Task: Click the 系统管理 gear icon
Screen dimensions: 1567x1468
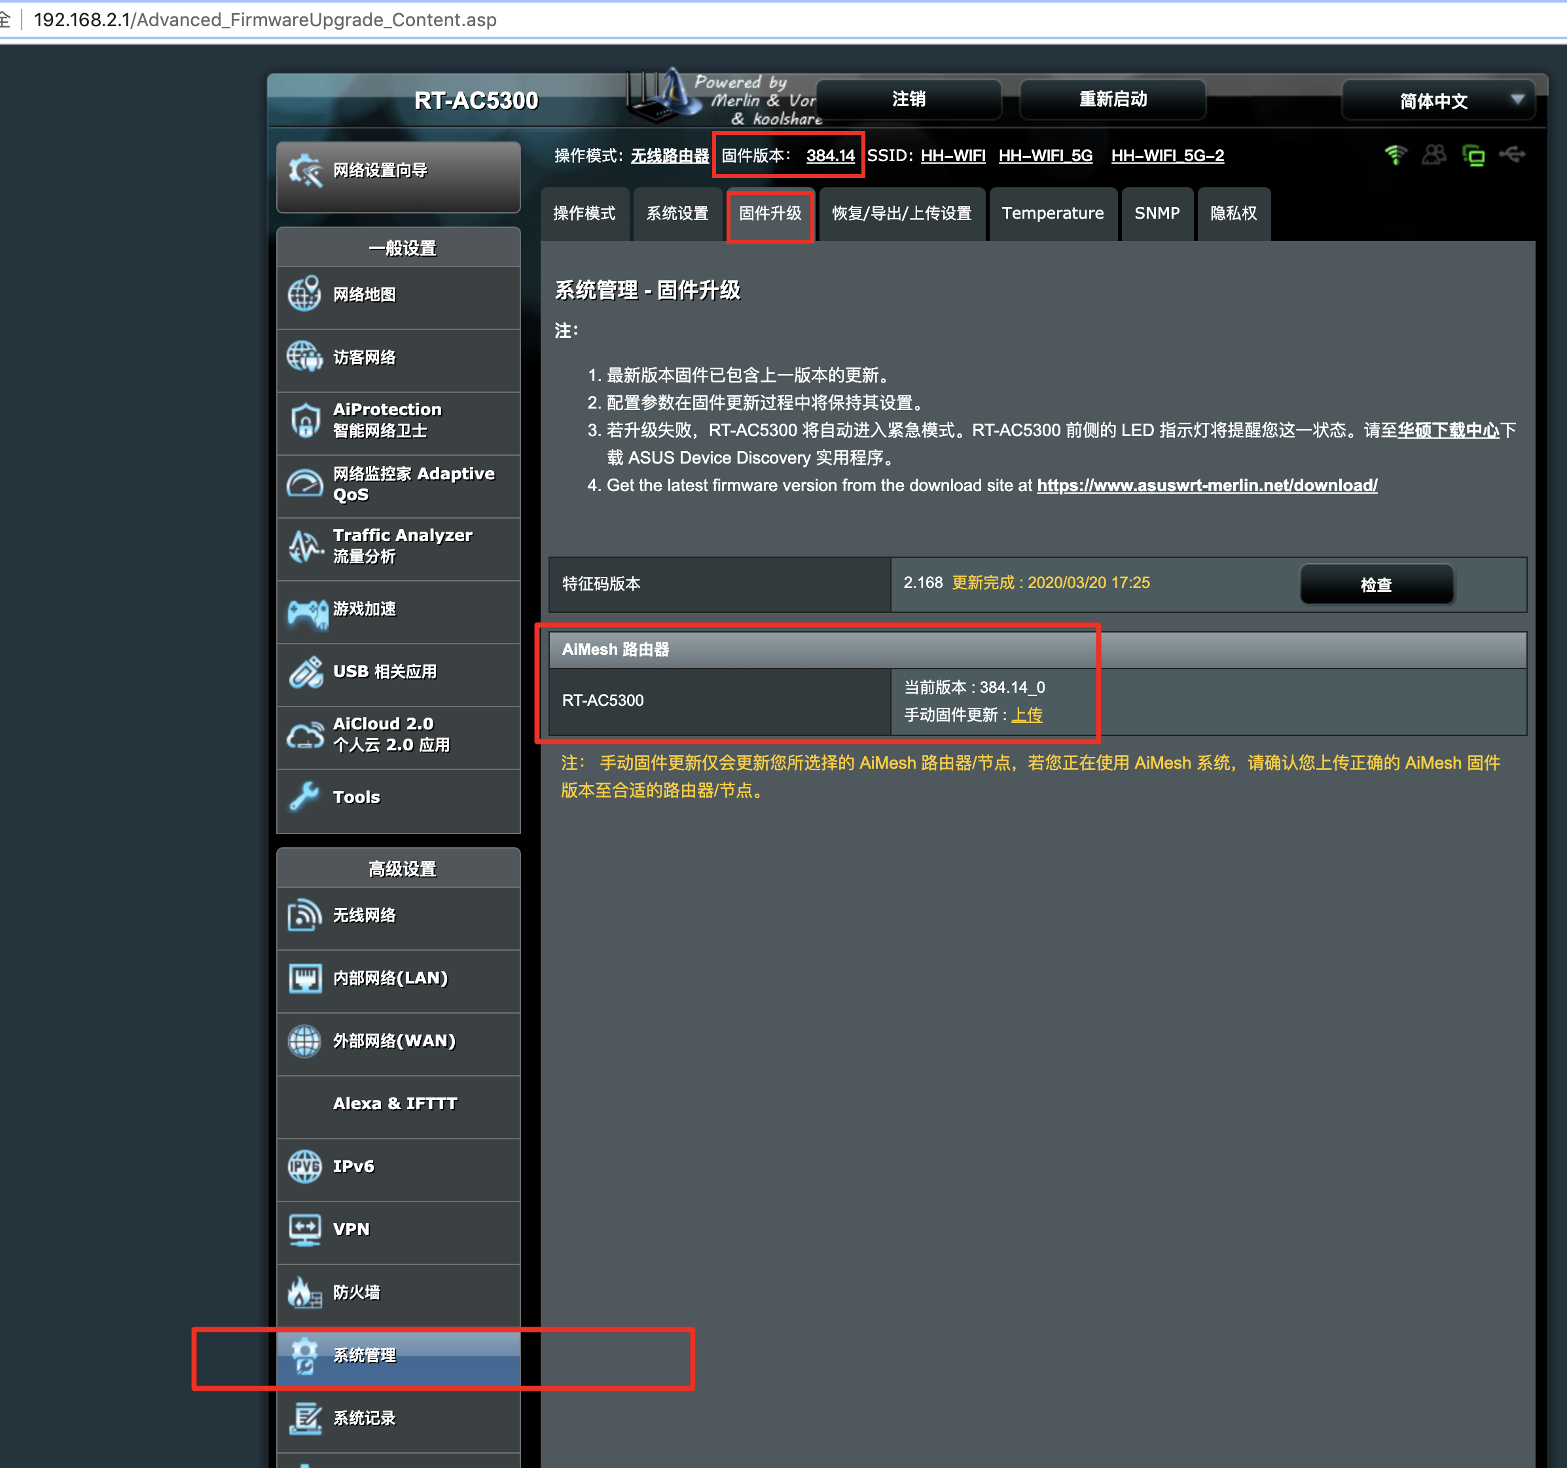Action: (304, 1355)
